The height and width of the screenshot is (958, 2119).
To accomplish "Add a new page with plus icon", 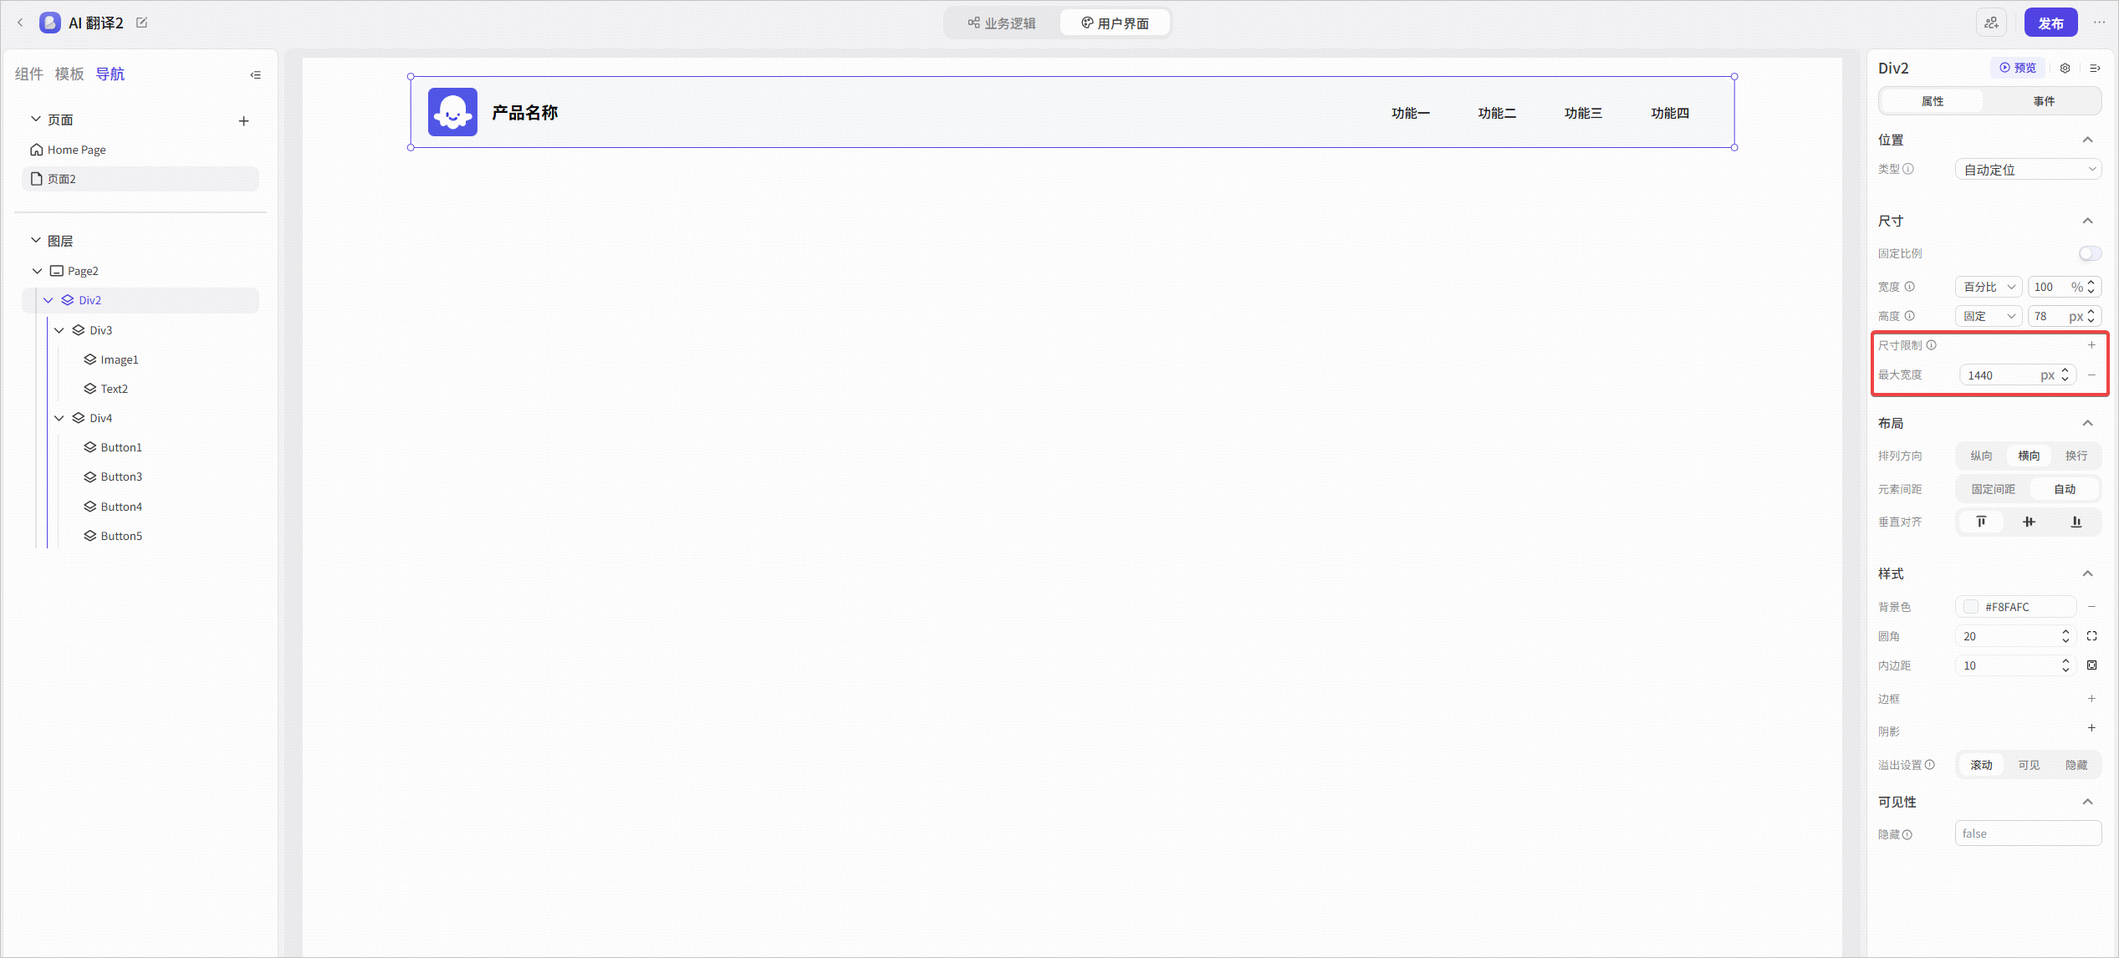I will pyautogui.click(x=244, y=121).
